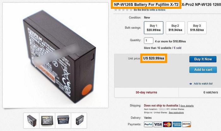221x131 pixels.
Task: Click the PayPal payment icon
Action: tap(148, 124)
